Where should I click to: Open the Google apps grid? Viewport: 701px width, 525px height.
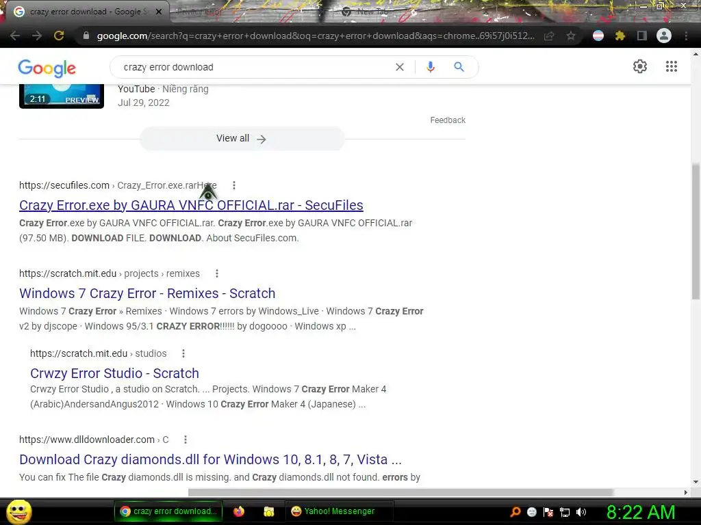click(672, 66)
